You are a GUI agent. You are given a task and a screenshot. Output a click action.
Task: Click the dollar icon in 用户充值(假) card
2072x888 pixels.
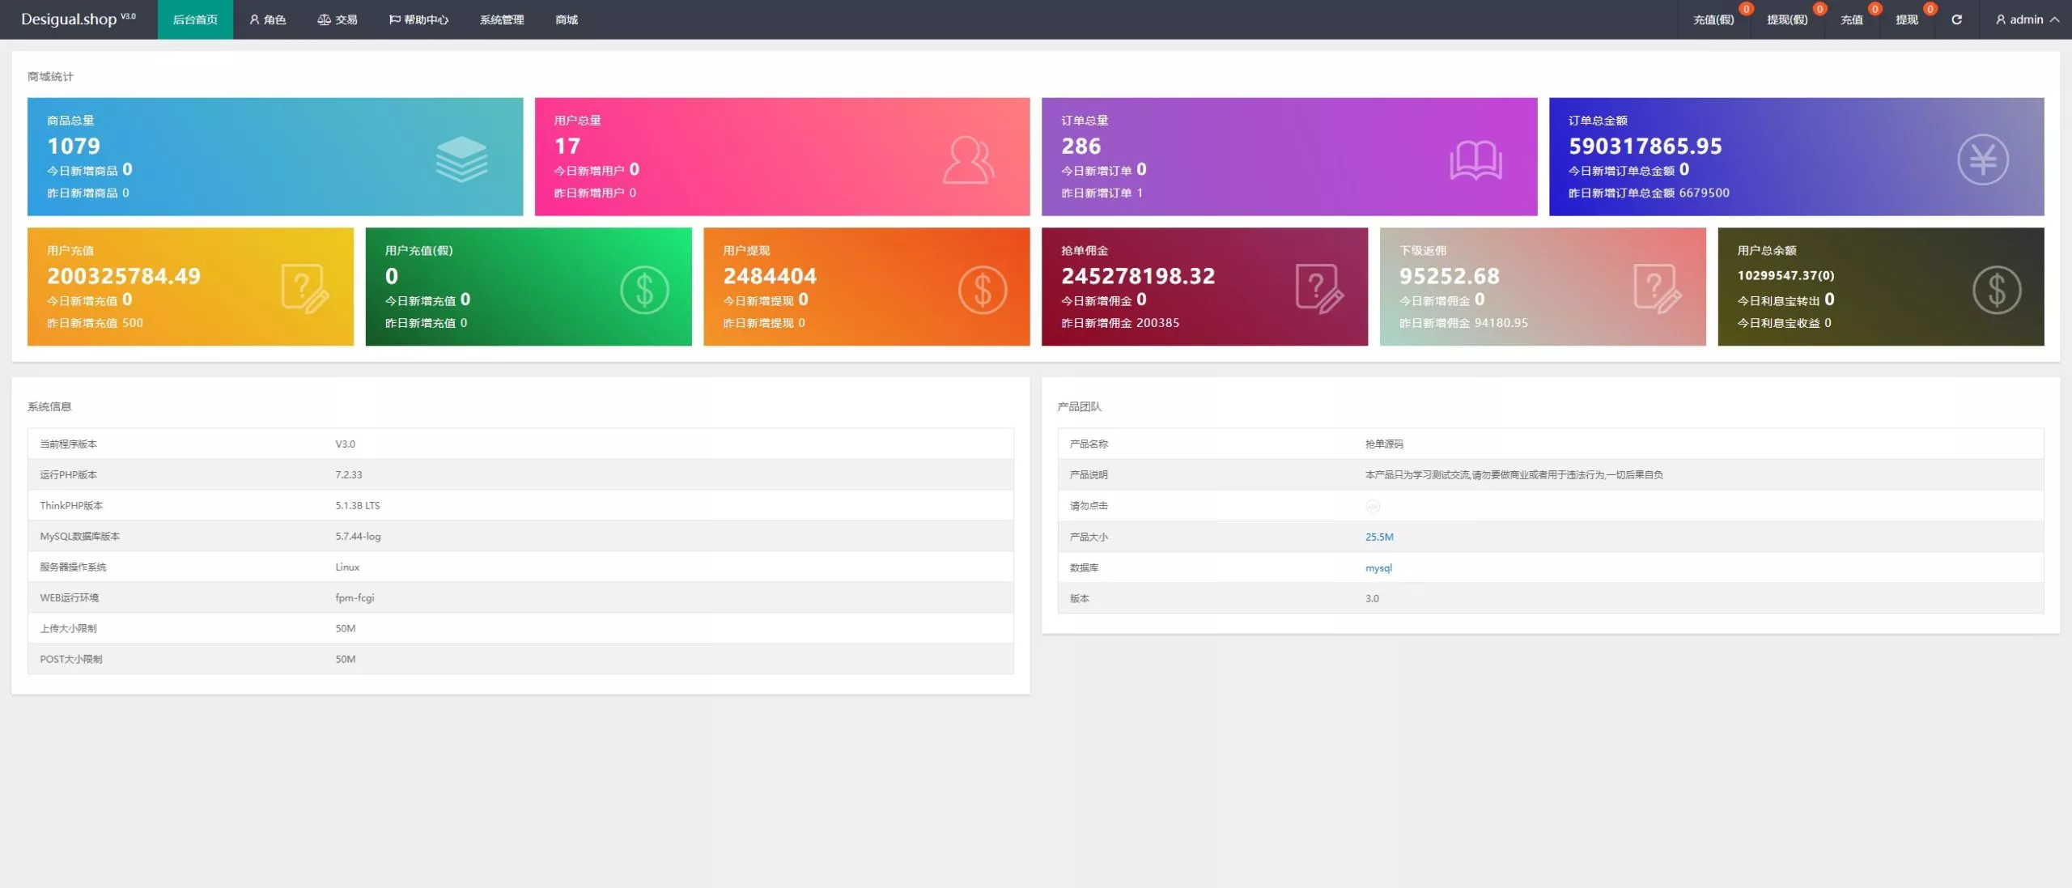644,290
